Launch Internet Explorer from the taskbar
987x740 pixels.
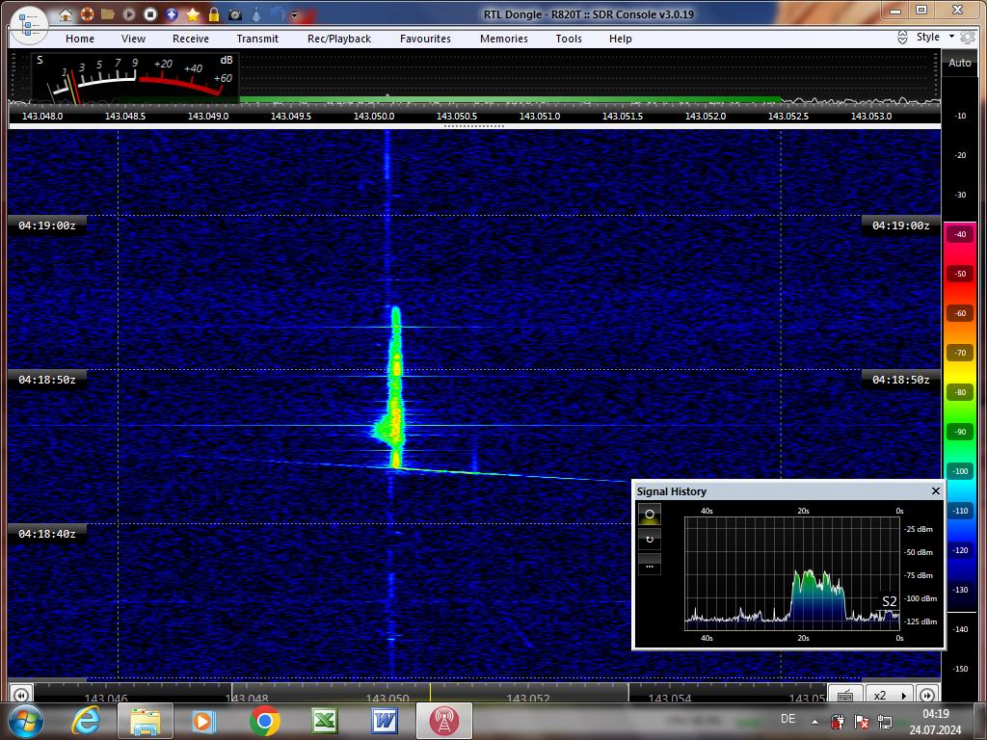coord(86,721)
